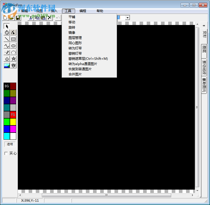
Task: Click the New file toolbar icon
Action: 5,18
